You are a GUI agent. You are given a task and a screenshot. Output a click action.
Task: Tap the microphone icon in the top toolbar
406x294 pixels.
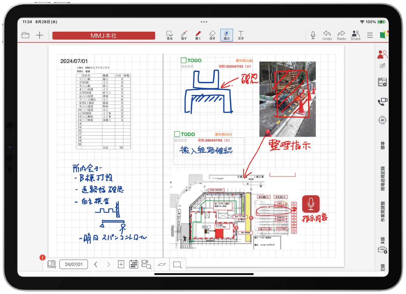(x=313, y=35)
